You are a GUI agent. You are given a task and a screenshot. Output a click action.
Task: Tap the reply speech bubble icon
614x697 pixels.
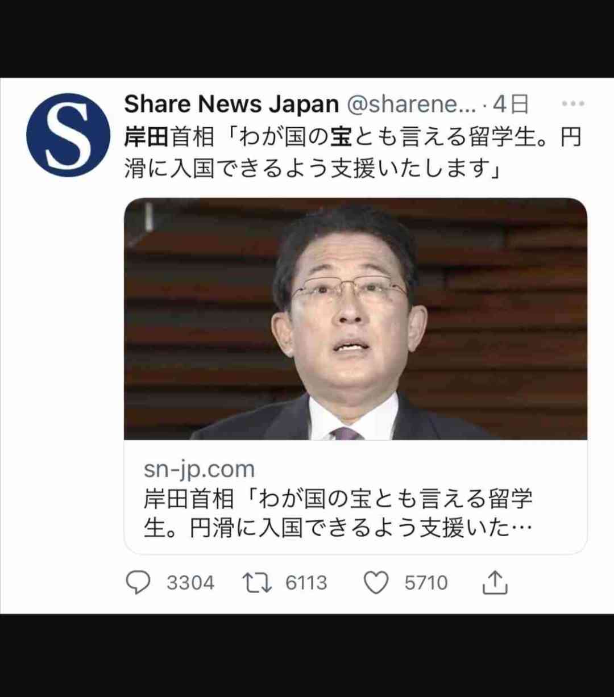pos(138,582)
